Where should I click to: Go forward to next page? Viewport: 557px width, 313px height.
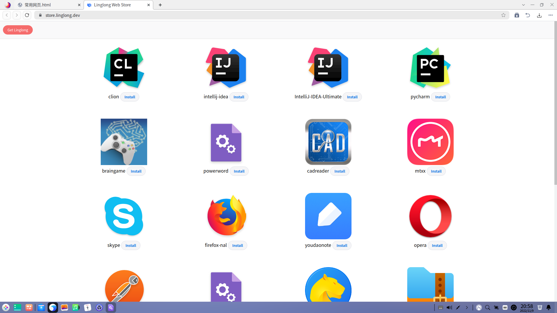click(x=17, y=15)
